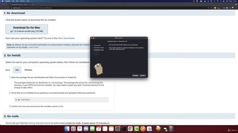Click the Installer package box icon in Dock
Viewport: 238px width, 133px height.
pyautogui.click(x=158, y=129)
